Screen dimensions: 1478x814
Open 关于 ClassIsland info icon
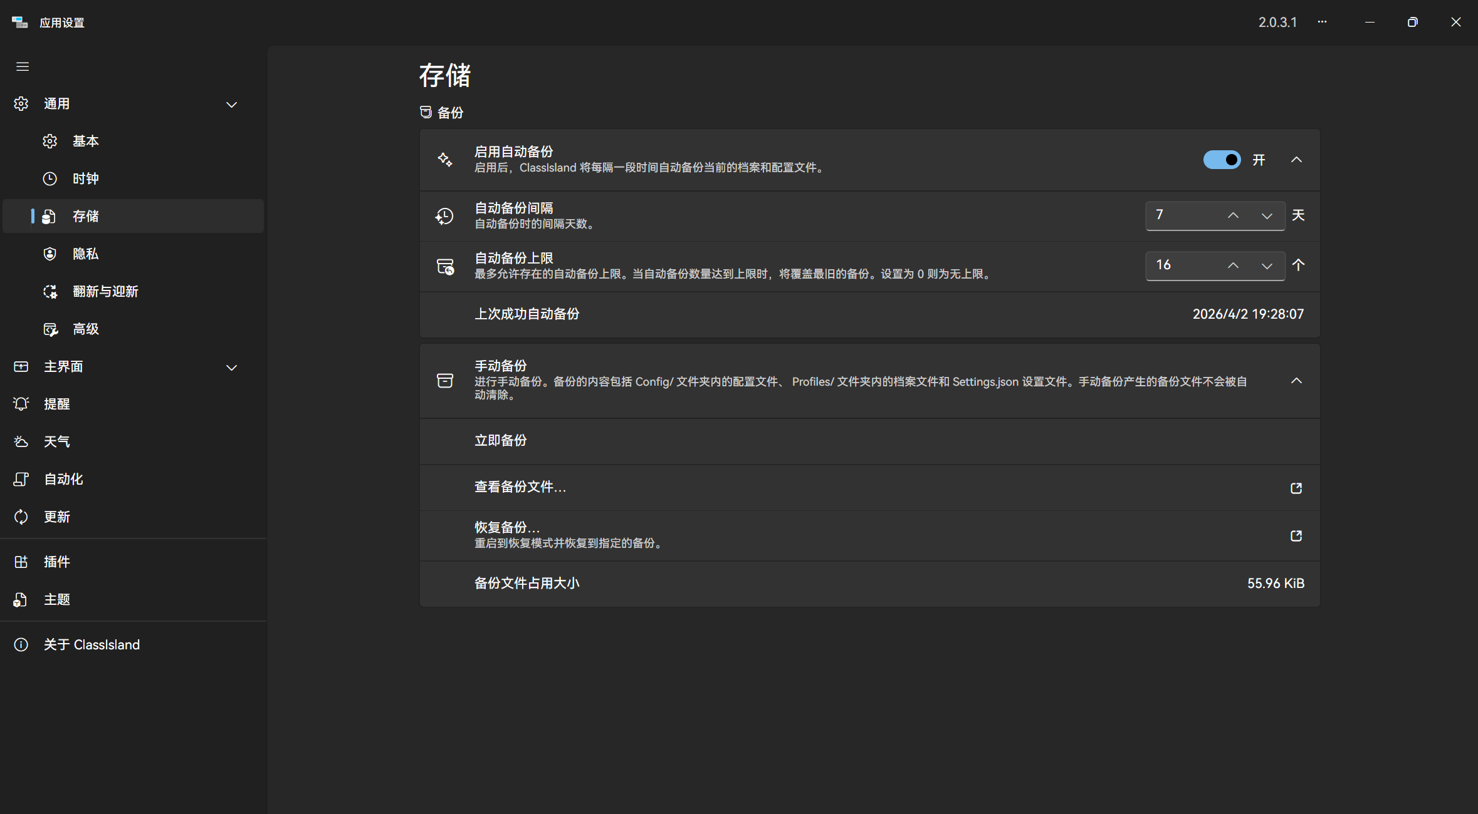[21, 644]
